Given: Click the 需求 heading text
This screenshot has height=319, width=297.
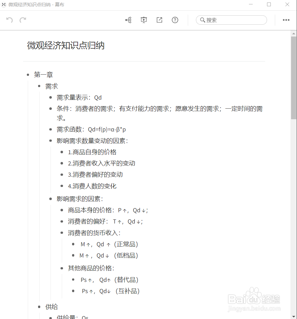Looking at the screenshot, I should pos(52,86).
